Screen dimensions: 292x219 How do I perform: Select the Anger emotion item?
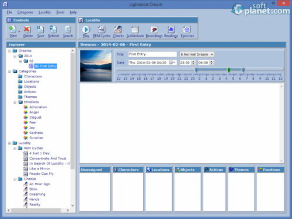point(34,112)
